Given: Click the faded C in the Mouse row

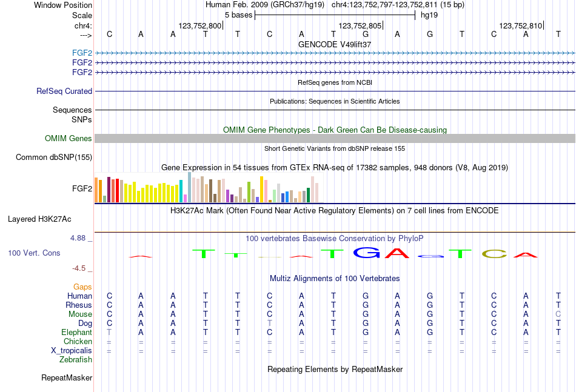Looking at the screenshot, I should (x=558, y=314).
